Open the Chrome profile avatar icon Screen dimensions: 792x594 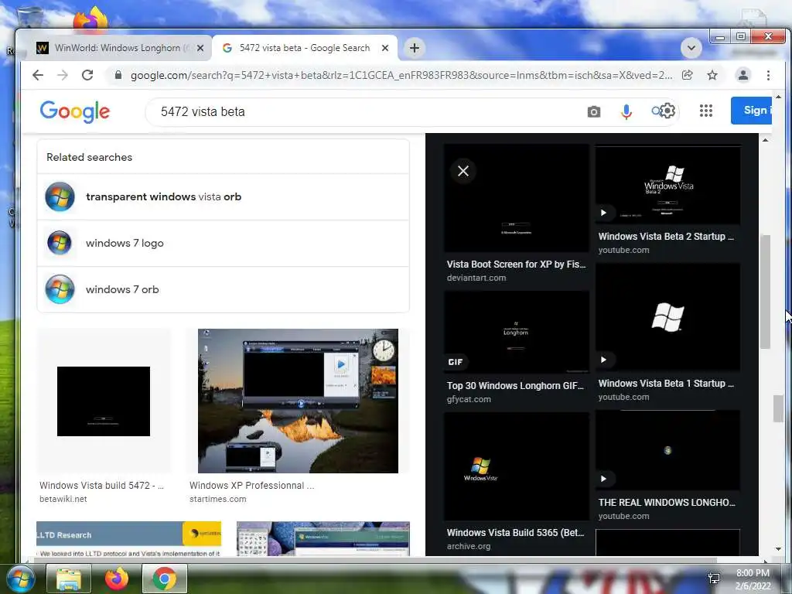pyautogui.click(x=743, y=75)
